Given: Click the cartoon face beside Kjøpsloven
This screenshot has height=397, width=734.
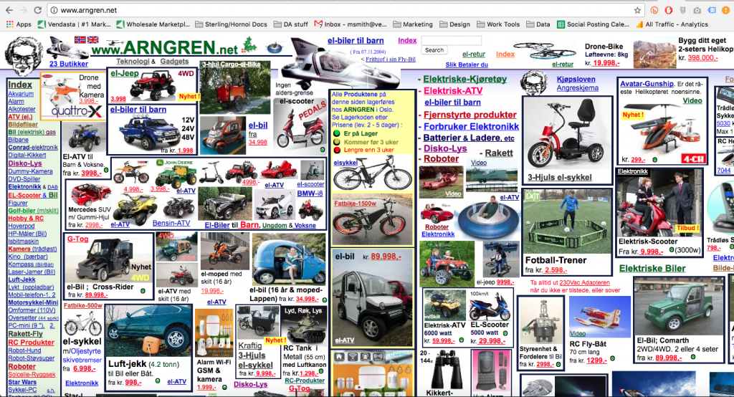Looking at the screenshot, I should (x=535, y=83).
